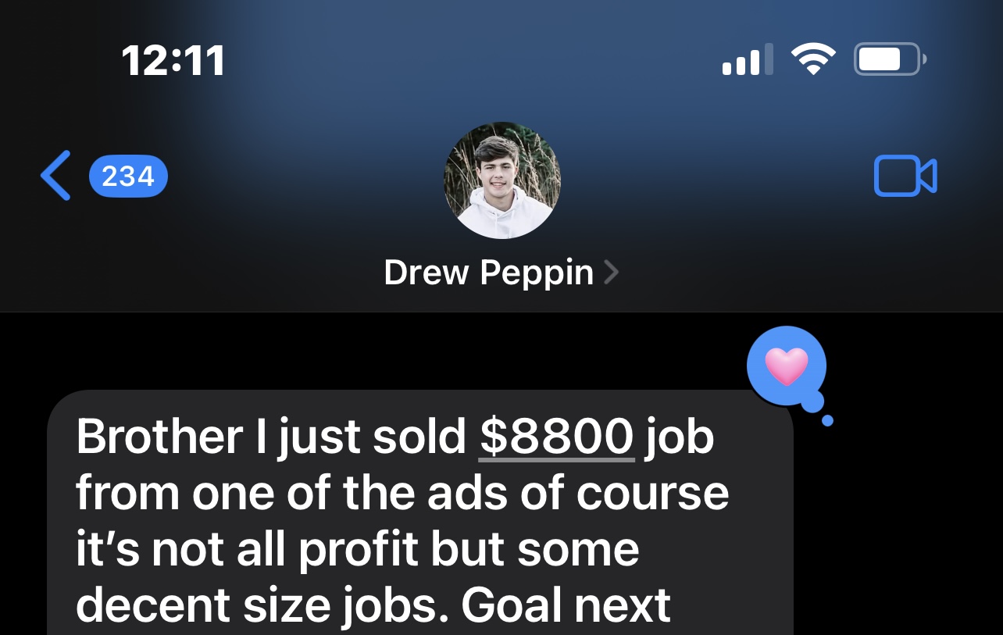Tap the pink heart tapback reaction

[x=786, y=366]
